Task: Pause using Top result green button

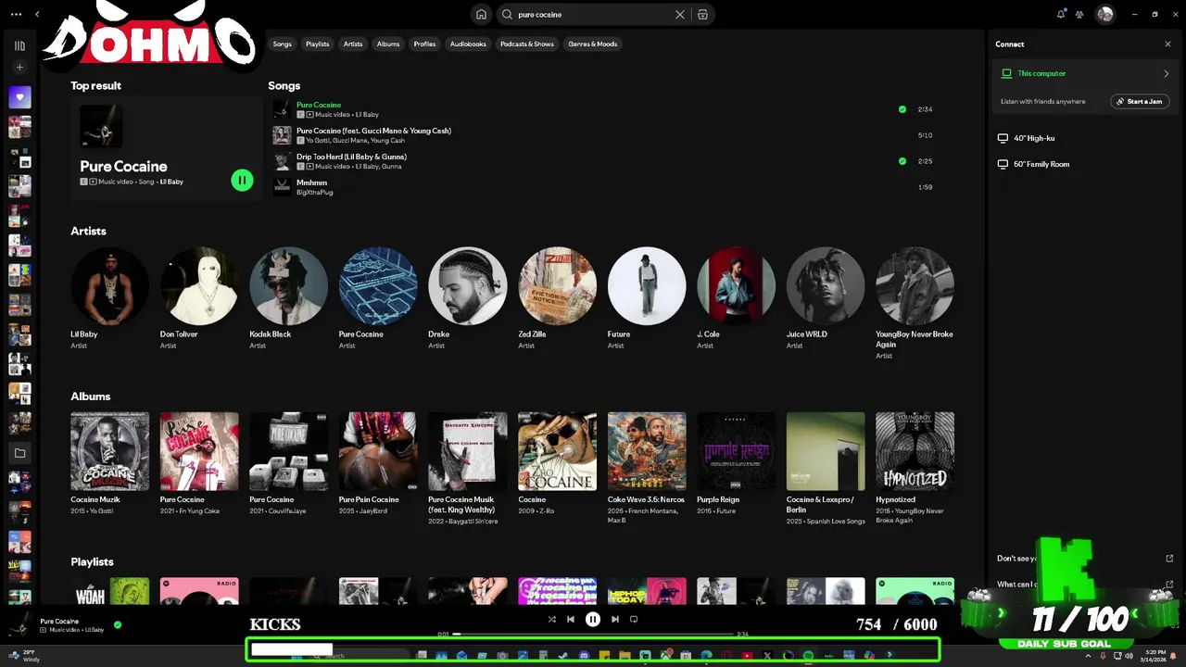Action: [242, 181]
